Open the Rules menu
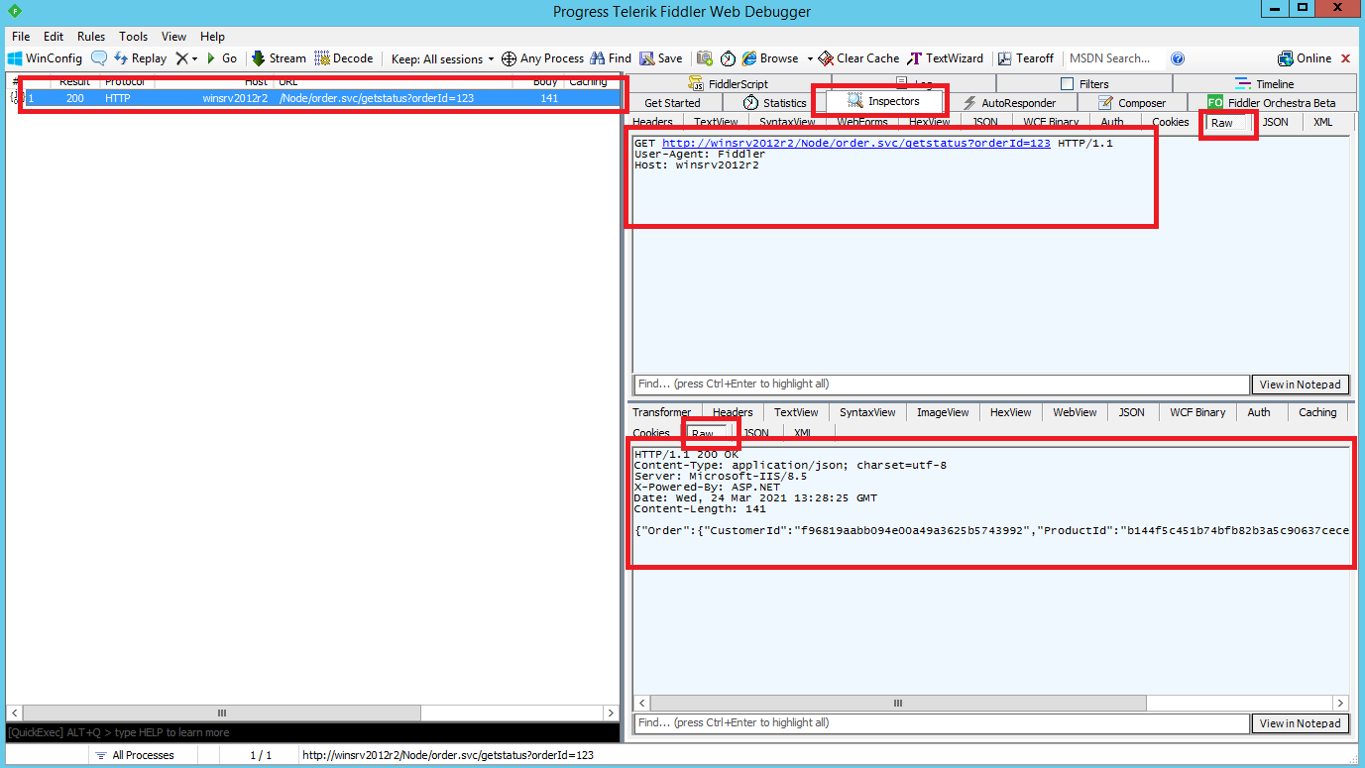The image size is (1365, 768). coord(91,37)
